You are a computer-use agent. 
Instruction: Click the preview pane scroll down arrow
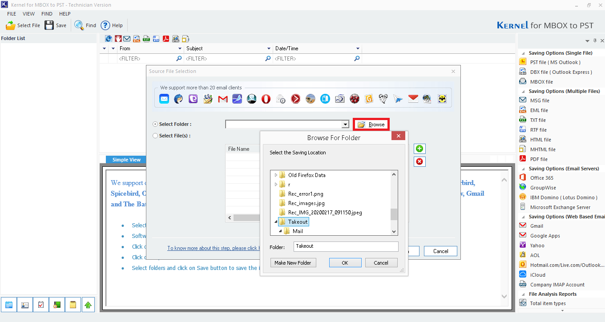tap(504, 296)
